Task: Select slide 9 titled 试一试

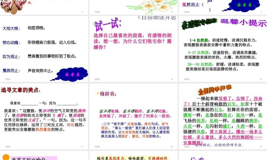Action: [133, 49]
